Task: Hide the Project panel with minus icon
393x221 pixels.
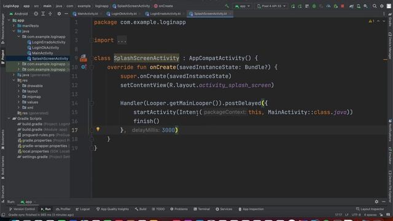Action: coord(66,14)
